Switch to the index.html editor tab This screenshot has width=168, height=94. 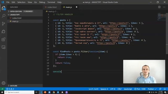(x=52, y=7)
